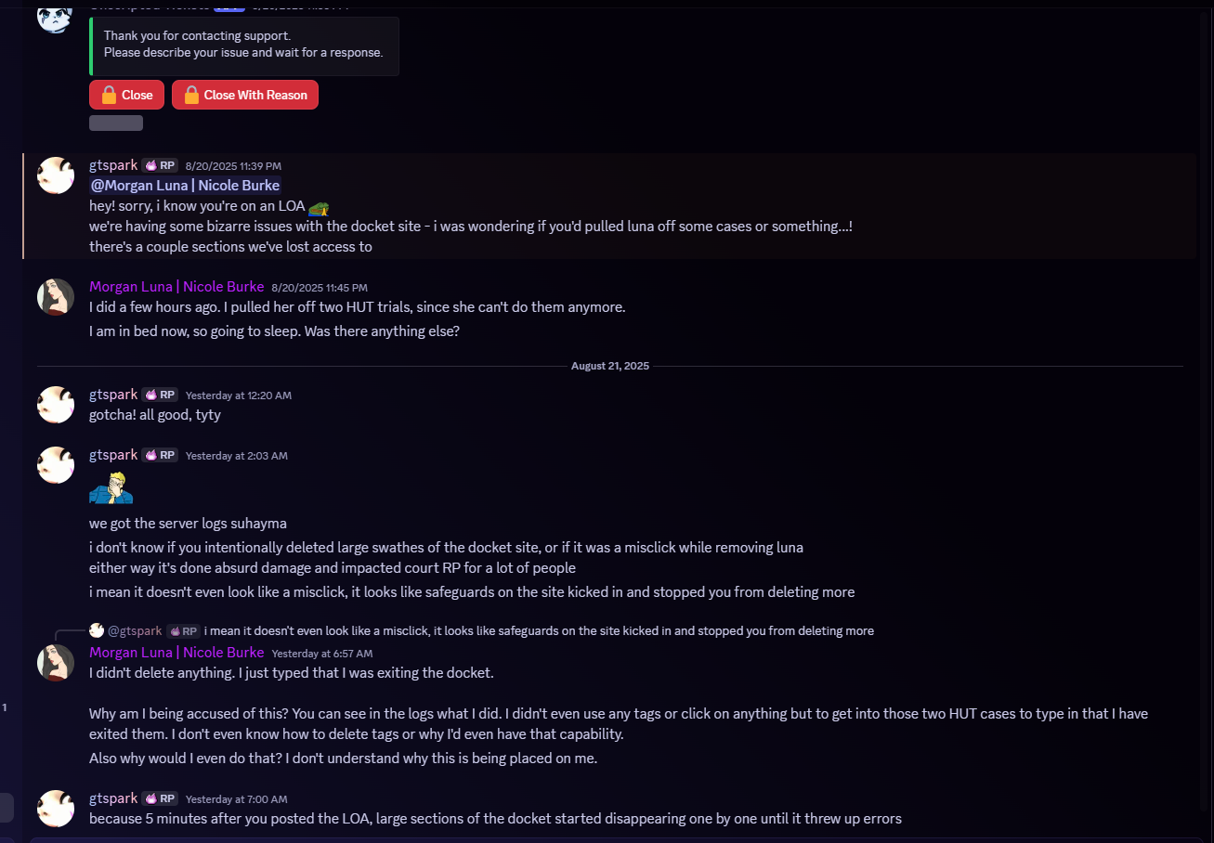
Task: Click the RP badge on the 2:03 AM message
Action: click(160, 456)
